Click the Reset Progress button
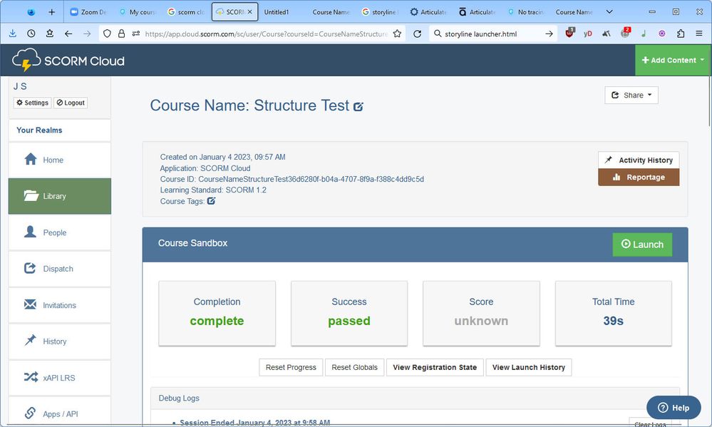The height and width of the screenshot is (427, 712). coord(291,367)
